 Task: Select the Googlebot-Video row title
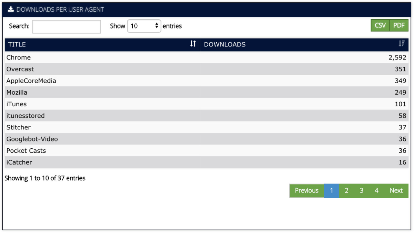click(32, 139)
